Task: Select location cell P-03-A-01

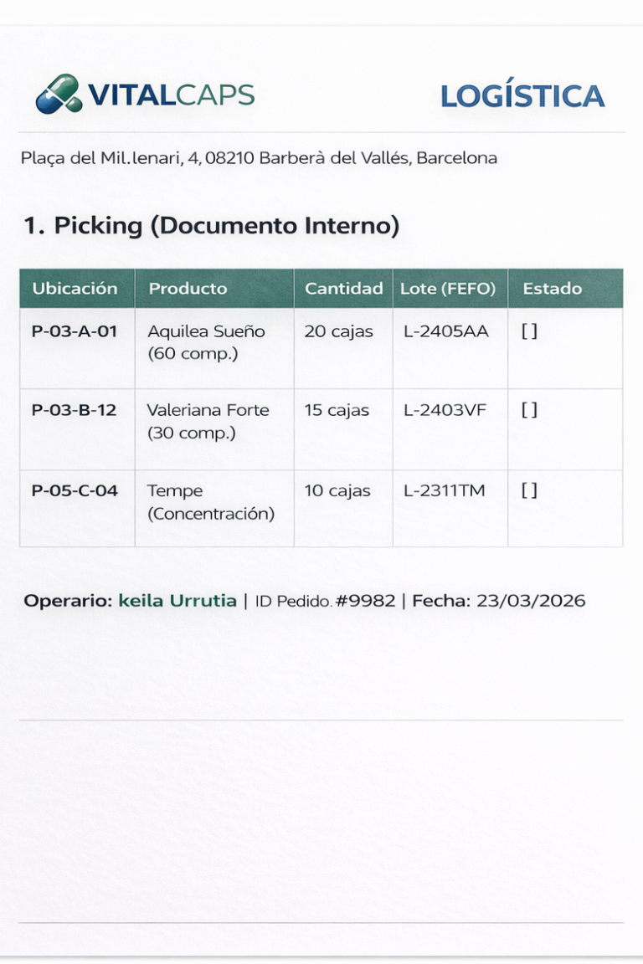Action: point(75,331)
